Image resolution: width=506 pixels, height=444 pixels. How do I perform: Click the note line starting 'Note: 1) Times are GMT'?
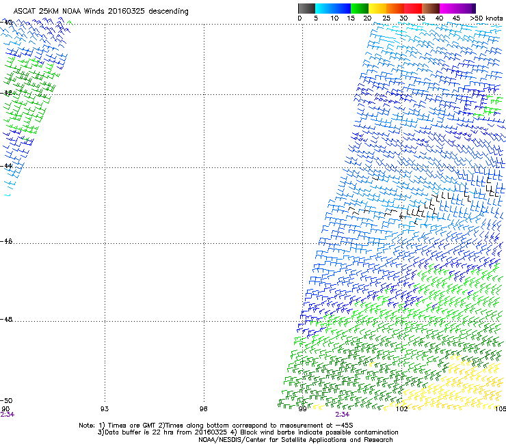click(x=216, y=426)
